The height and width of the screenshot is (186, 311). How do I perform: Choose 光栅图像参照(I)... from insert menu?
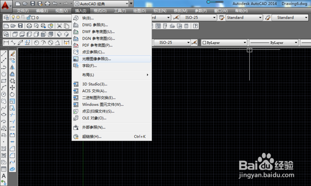point(112,59)
